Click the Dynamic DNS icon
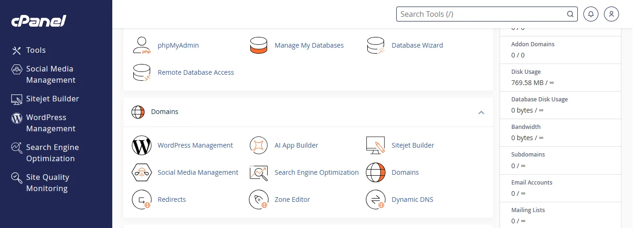Viewport: 633px width, 228px height. (375, 199)
